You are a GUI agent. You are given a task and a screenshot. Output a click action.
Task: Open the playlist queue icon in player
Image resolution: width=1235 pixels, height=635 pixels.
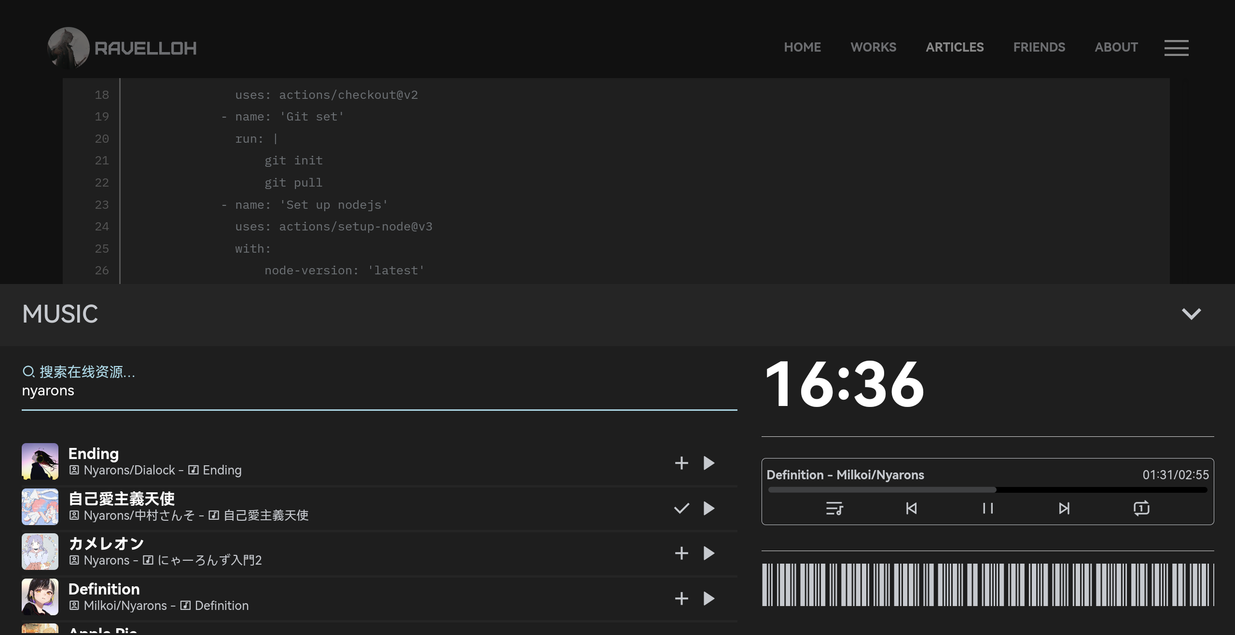point(834,508)
